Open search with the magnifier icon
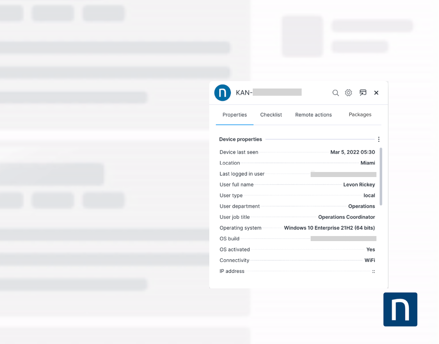Screen dimensions: 439x344 (x=335, y=93)
